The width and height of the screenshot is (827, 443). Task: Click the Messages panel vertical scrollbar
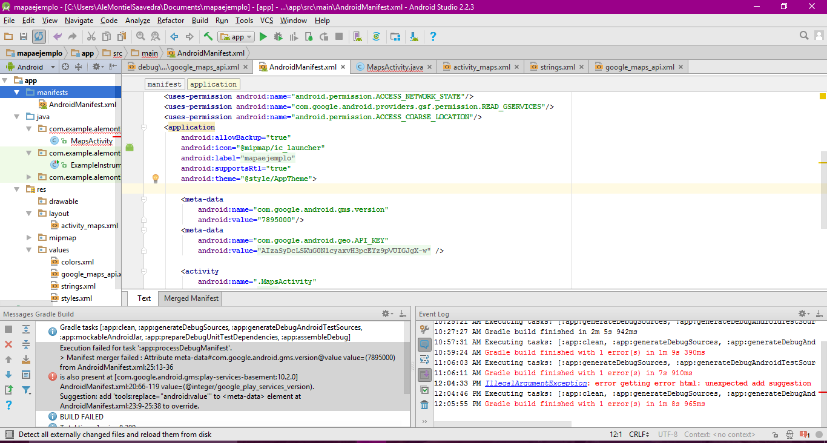pos(406,357)
